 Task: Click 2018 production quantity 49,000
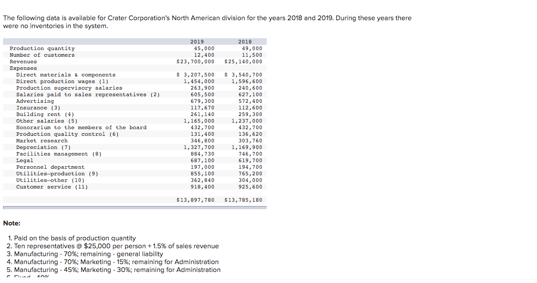click(x=252, y=48)
